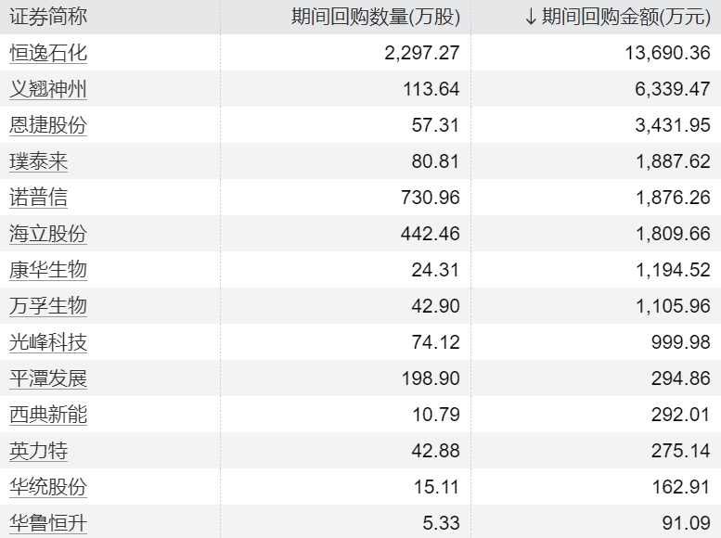The width and height of the screenshot is (721, 538).
Task: Sort by 期间回购数量(万股) column header
Action: pyautogui.click(x=375, y=17)
